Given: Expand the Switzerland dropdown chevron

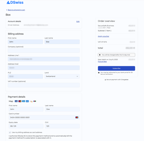Looking at the screenshot, I should (77, 76).
